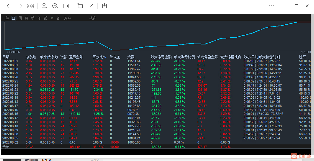Switch to the 周 weekly tab
314x161 pixels.
[x=20, y=18]
